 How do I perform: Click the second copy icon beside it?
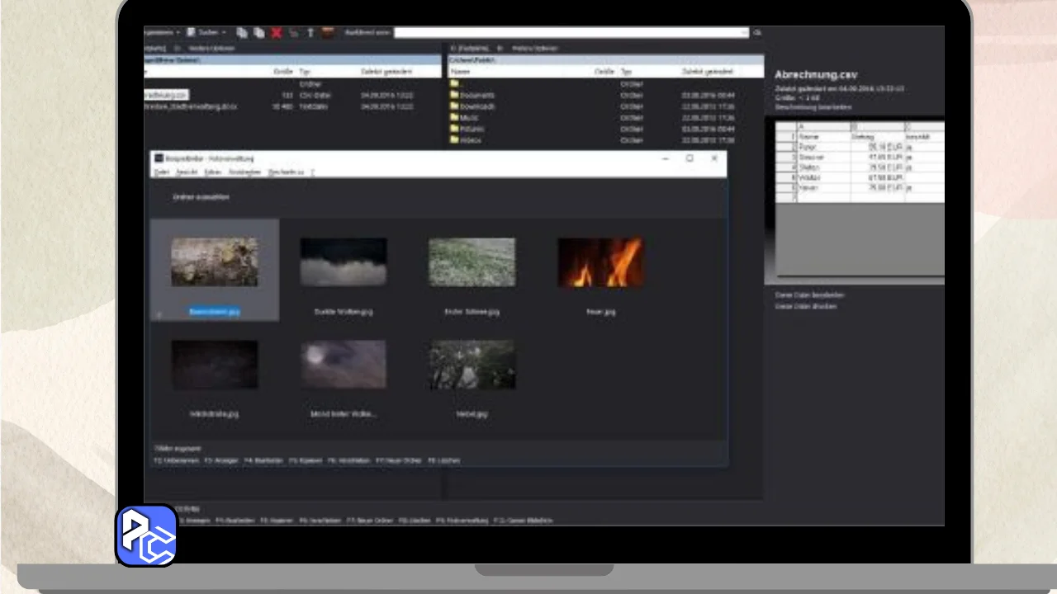pyautogui.click(x=258, y=33)
